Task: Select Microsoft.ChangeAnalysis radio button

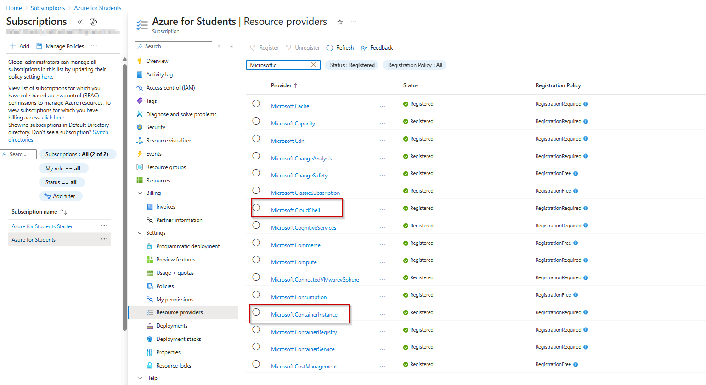Action: point(256,156)
